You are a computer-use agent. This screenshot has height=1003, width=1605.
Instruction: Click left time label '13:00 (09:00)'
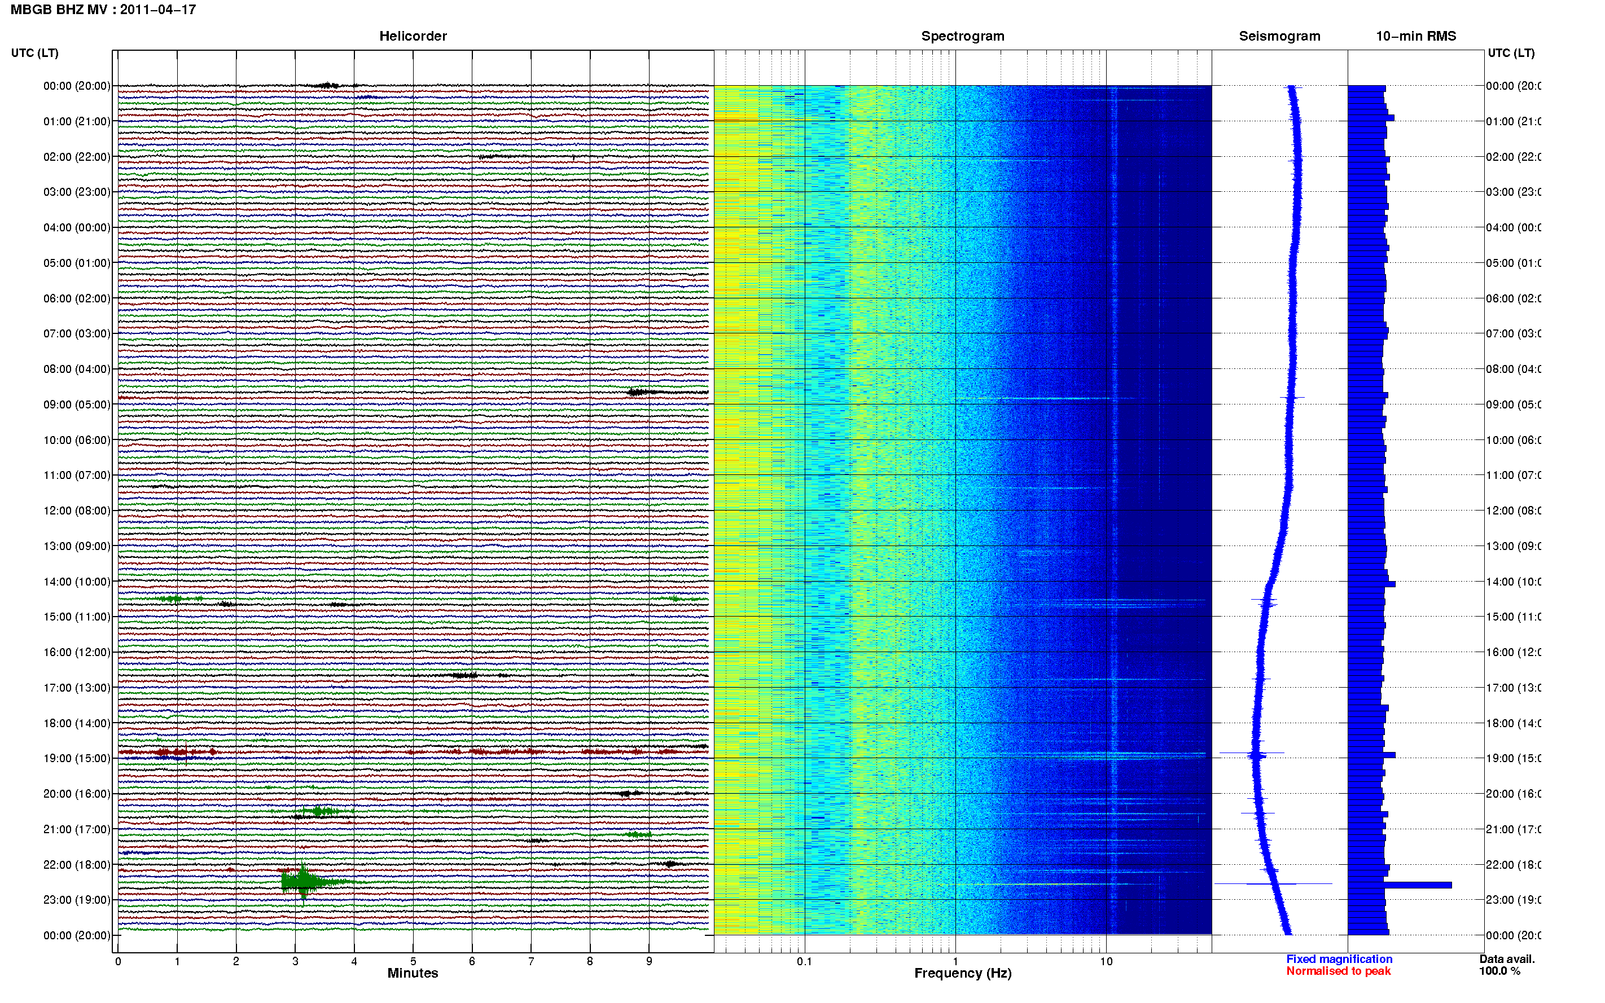[x=77, y=546]
